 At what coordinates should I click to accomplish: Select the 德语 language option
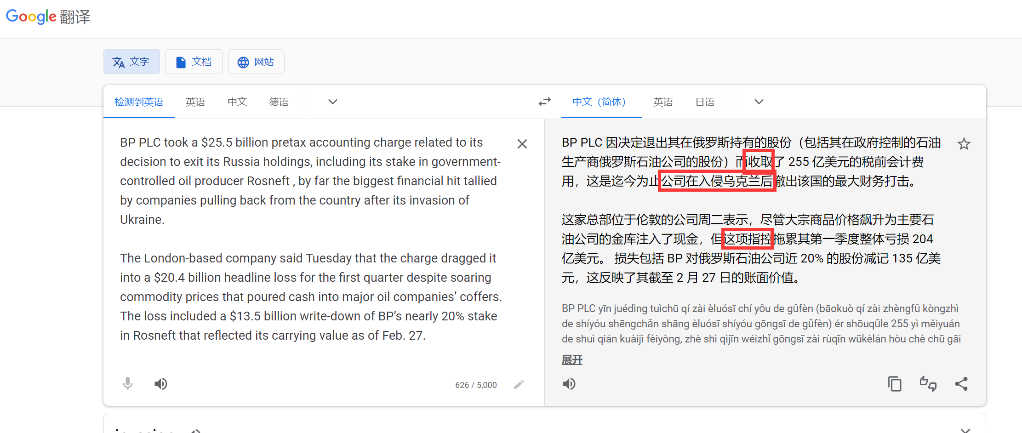pyautogui.click(x=279, y=102)
